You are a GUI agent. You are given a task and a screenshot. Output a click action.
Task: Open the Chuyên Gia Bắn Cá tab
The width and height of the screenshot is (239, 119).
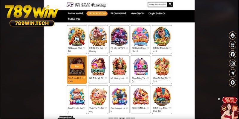coord(157,13)
